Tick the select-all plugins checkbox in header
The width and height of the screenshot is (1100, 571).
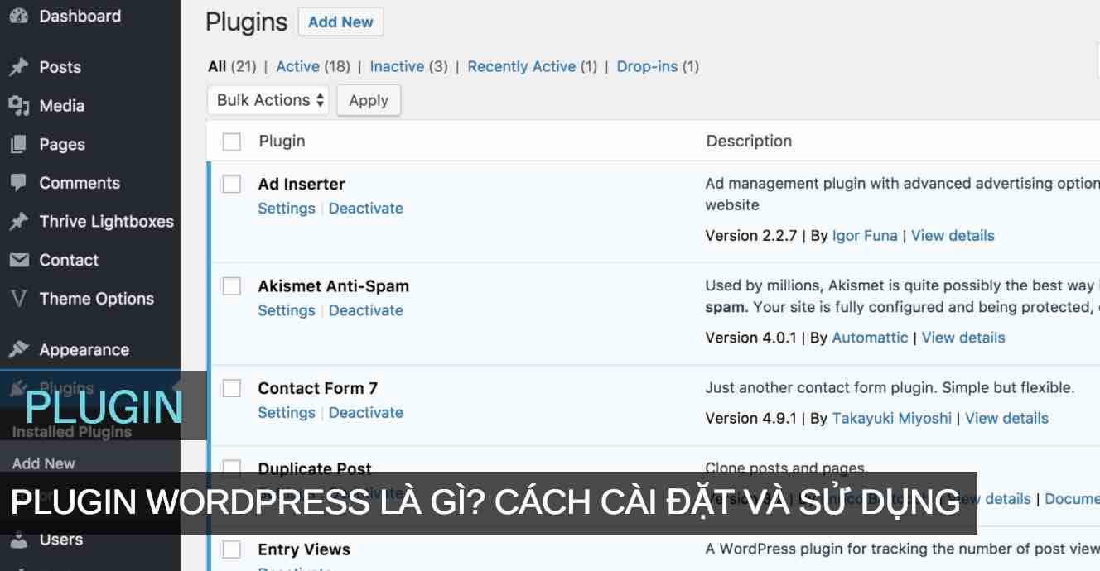pos(232,142)
